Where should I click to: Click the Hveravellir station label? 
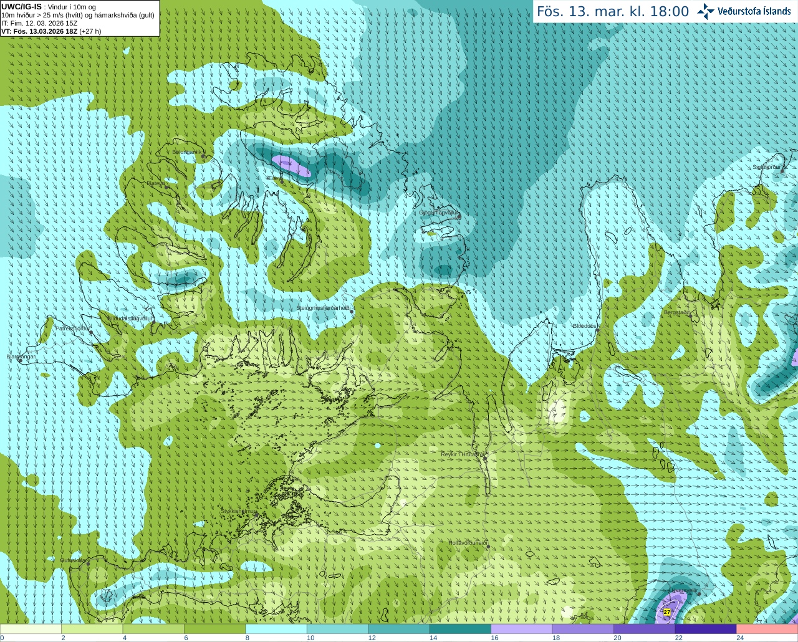coord(684,590)
